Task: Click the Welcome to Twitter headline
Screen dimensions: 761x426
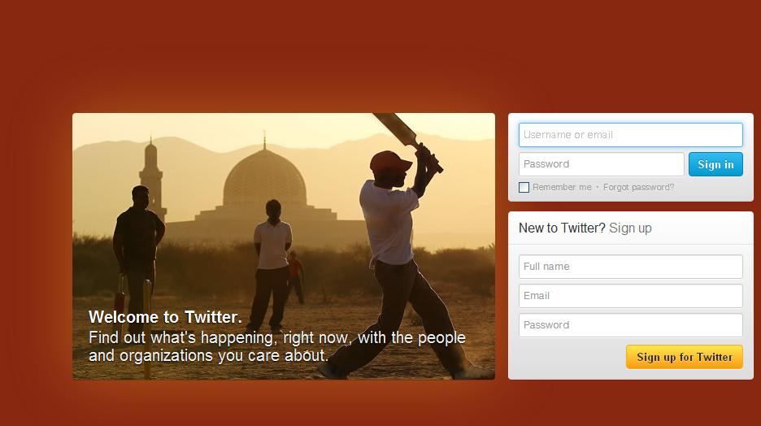Action: [165, 317]
